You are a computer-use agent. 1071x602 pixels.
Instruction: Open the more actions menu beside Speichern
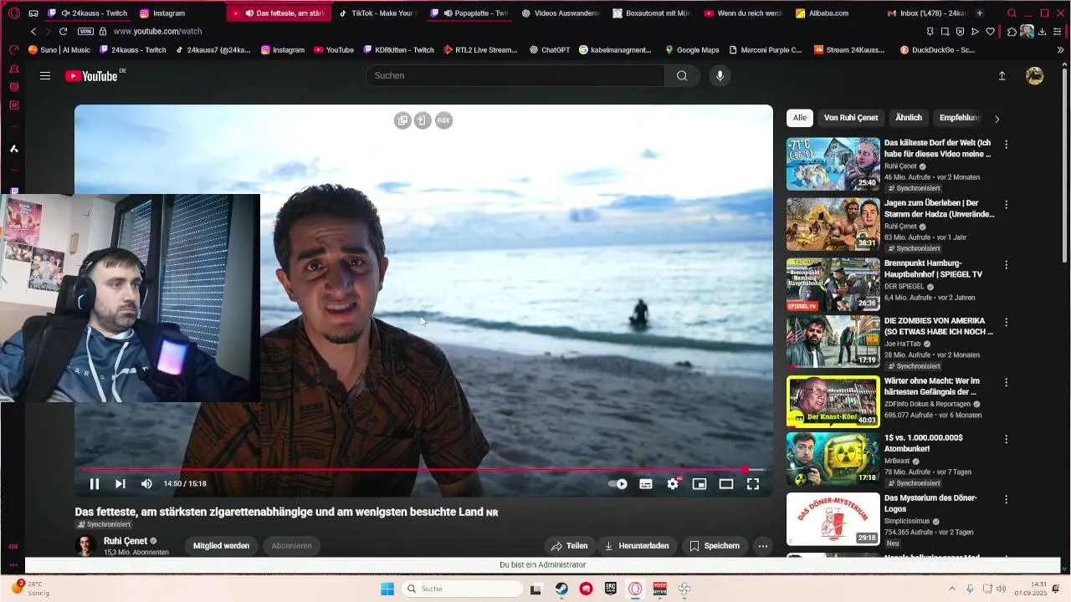click(x=762, y=546)
